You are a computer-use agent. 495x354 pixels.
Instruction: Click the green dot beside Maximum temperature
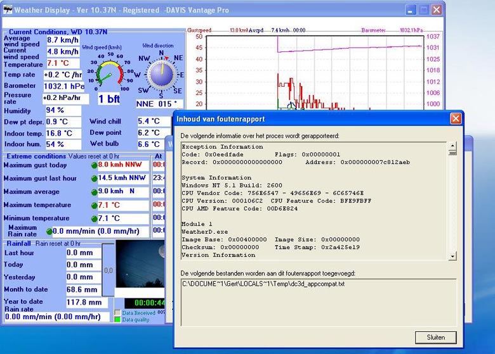tap(94, 206)
